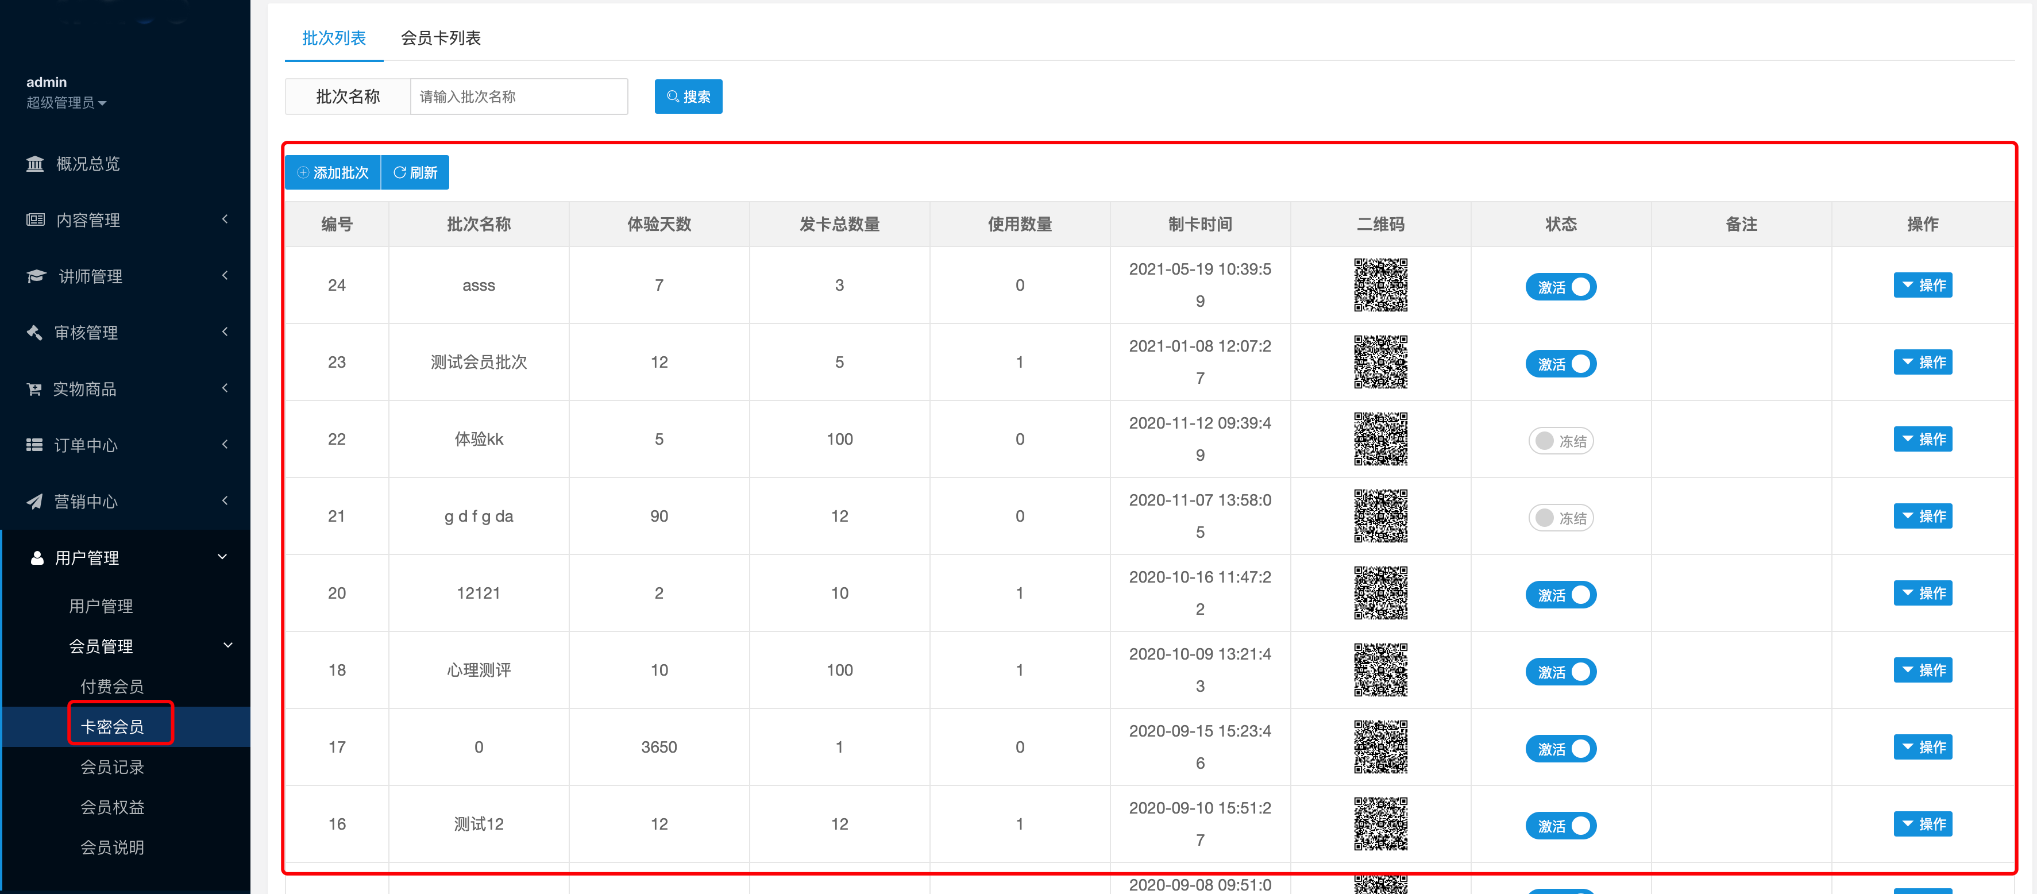Click the 用户管理 person icon
The height and width of the screenshot is (894, 2037).
pos(36,558)
